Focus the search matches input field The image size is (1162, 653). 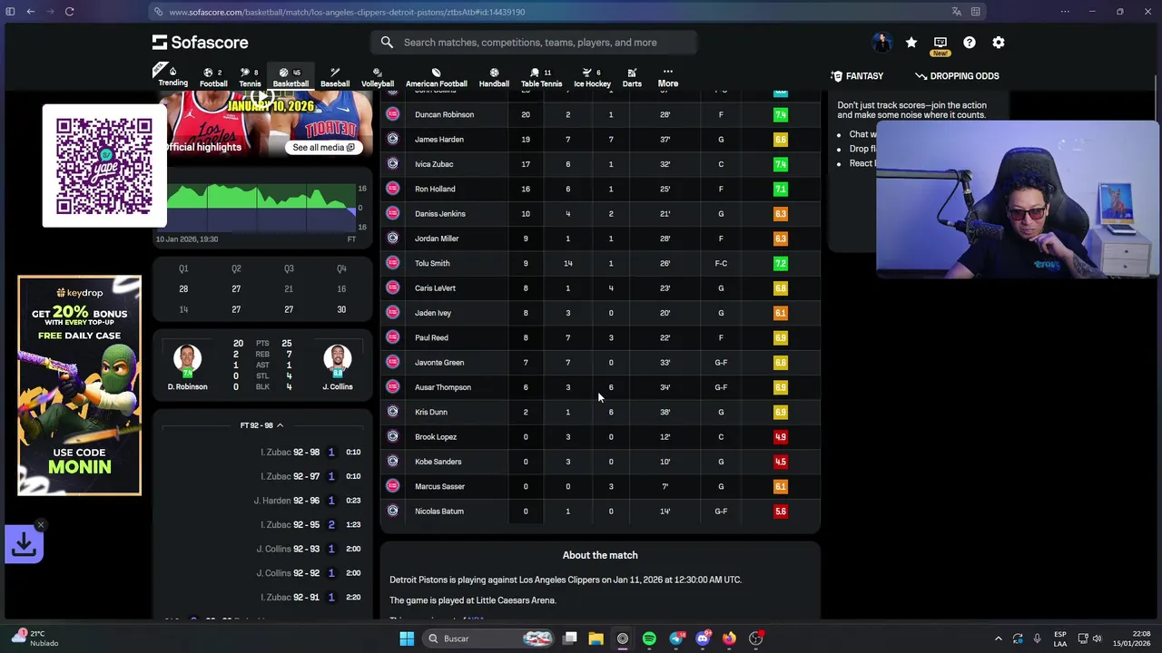[x=534, y=43]
